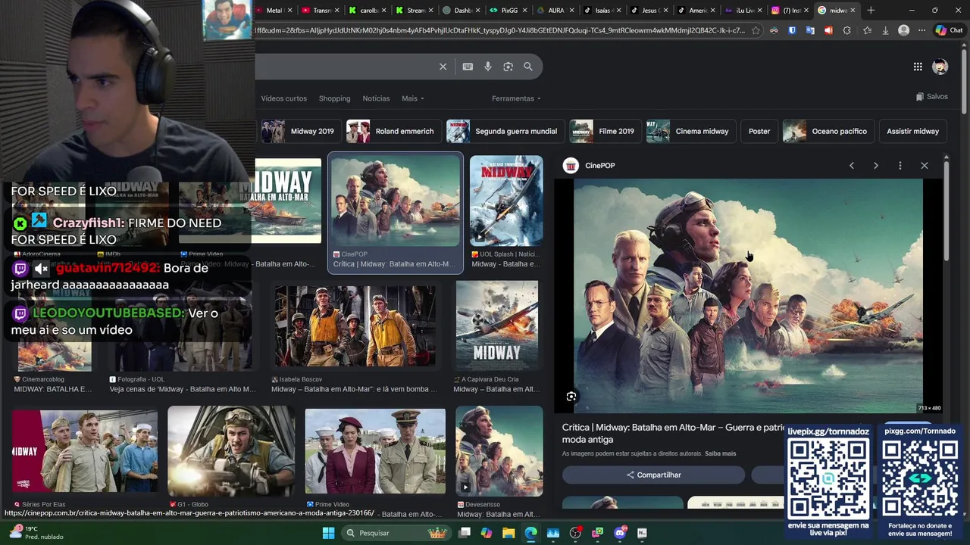
Task: Open the Isabela Boscov image result
Action: pos(355,325)
